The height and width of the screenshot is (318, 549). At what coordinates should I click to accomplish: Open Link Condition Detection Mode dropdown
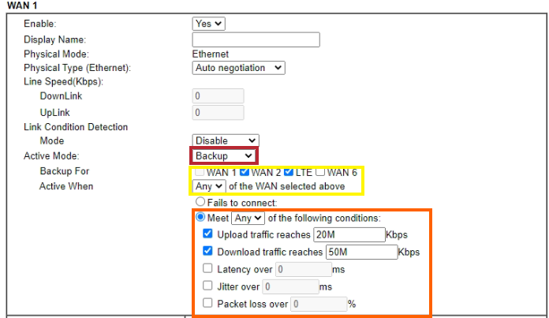(x=226, y=140)
